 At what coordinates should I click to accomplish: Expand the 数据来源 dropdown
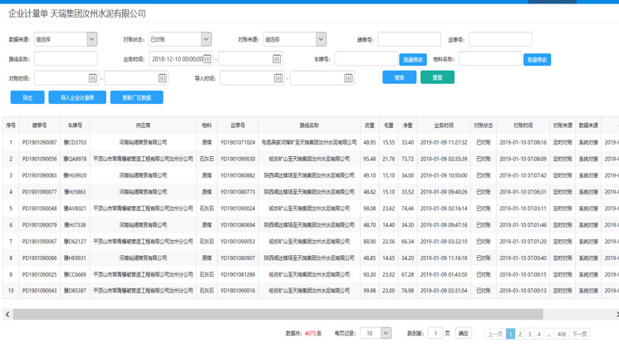[91, 39]
